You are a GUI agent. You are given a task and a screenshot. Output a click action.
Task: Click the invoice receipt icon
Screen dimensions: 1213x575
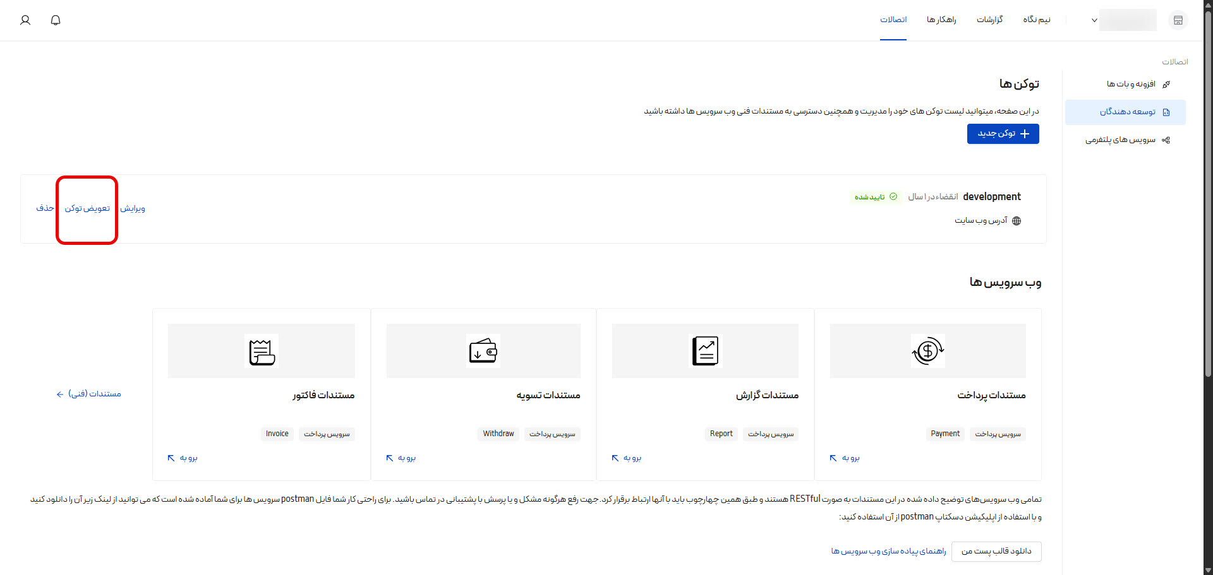[262, 350]
